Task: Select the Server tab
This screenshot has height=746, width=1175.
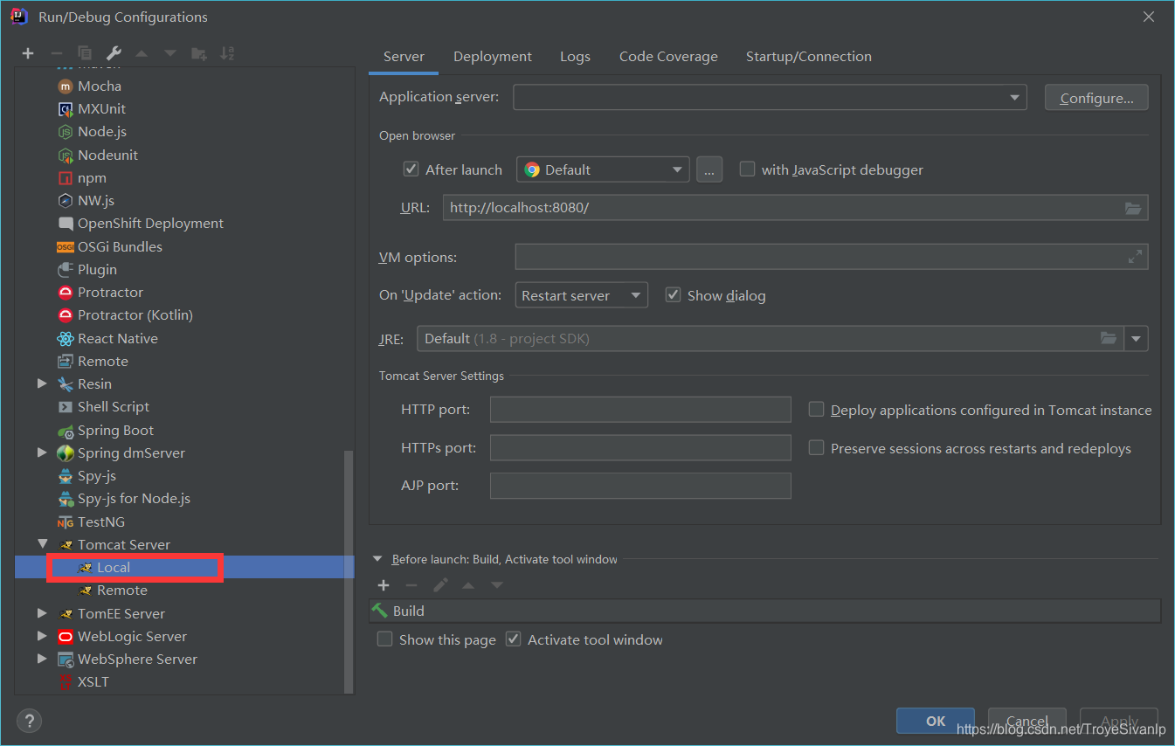Action: click(x=404, y=56)
